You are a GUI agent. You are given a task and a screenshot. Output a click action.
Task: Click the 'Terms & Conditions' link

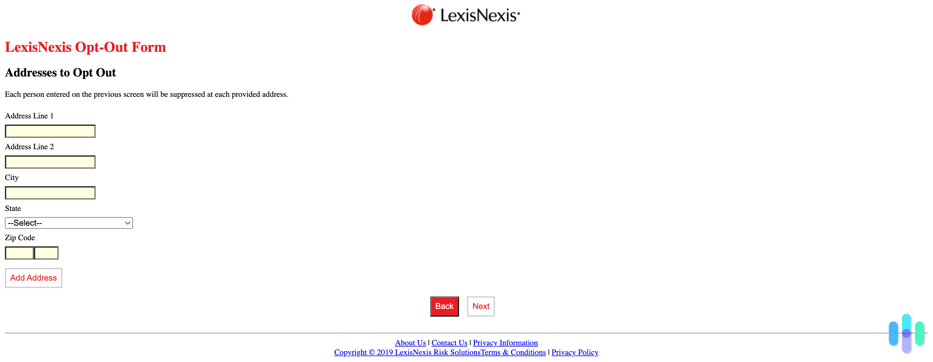pyautogui.click(x=513, y=352)
